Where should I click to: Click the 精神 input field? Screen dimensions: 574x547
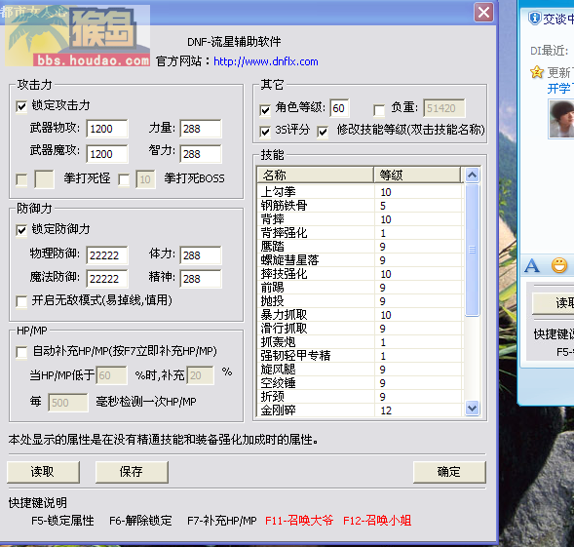pos(201,279)
